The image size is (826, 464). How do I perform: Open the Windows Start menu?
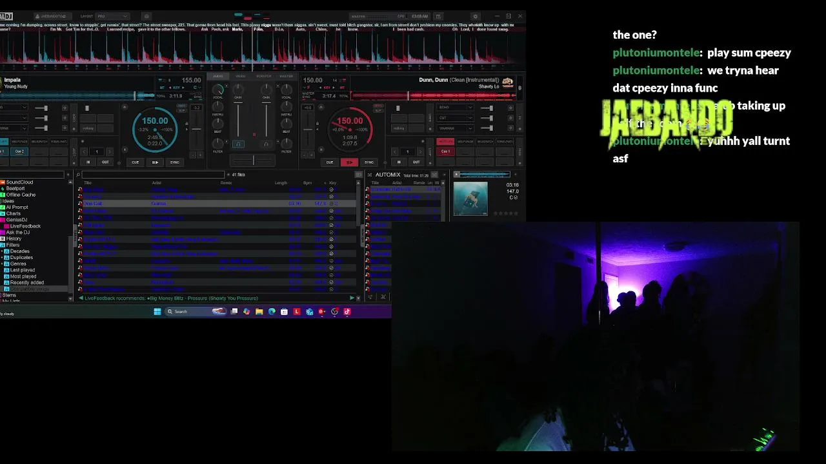tap(157, 312)
